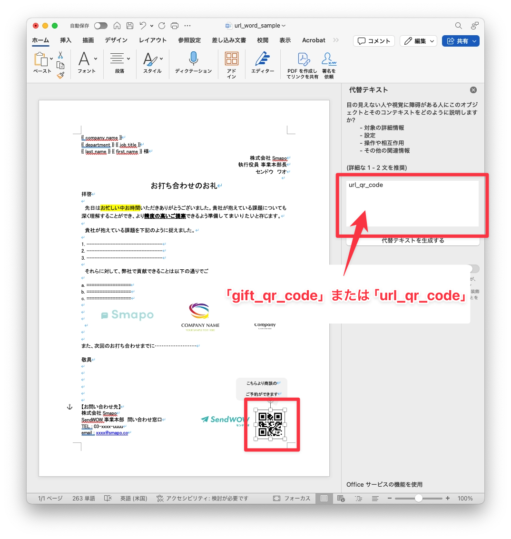511x539 pixels.
Task: Click the Smapo logo image
Action: tap(128, 314)
